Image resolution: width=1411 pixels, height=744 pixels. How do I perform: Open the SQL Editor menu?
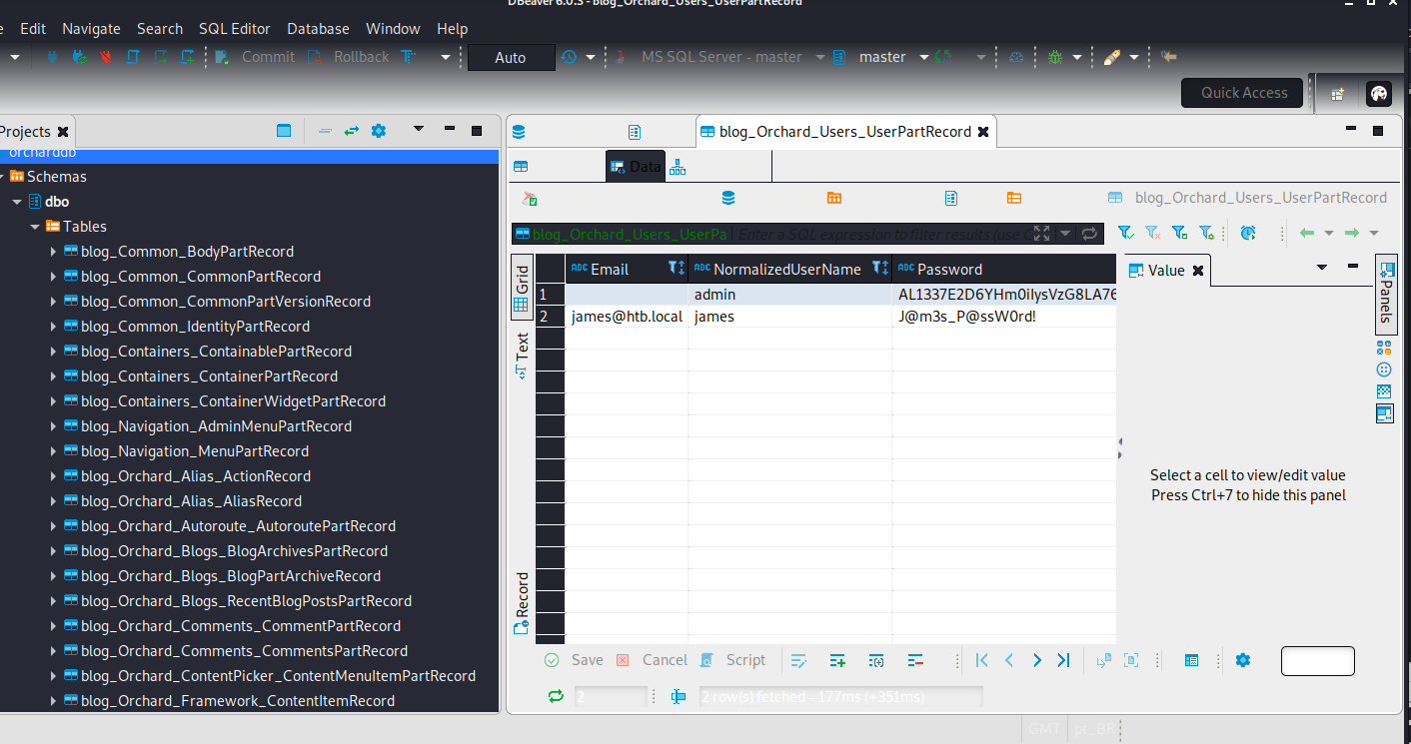(234, 29)
